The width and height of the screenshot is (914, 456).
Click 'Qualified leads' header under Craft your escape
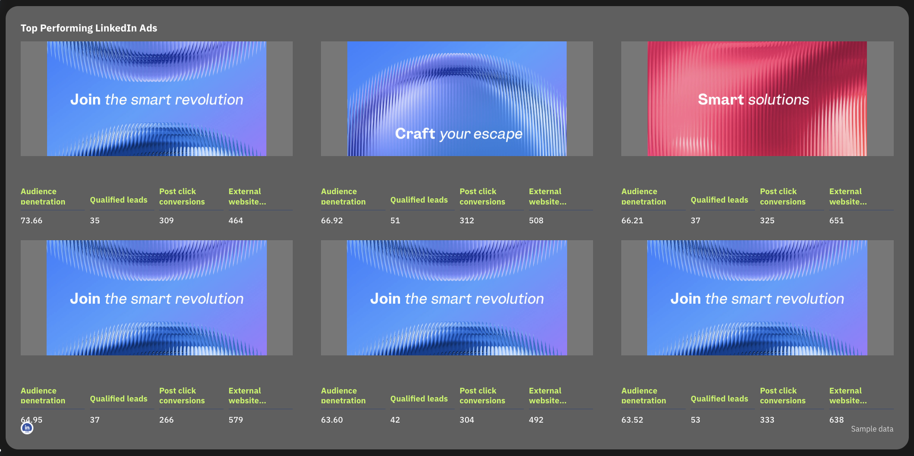(x=419, y=200)
